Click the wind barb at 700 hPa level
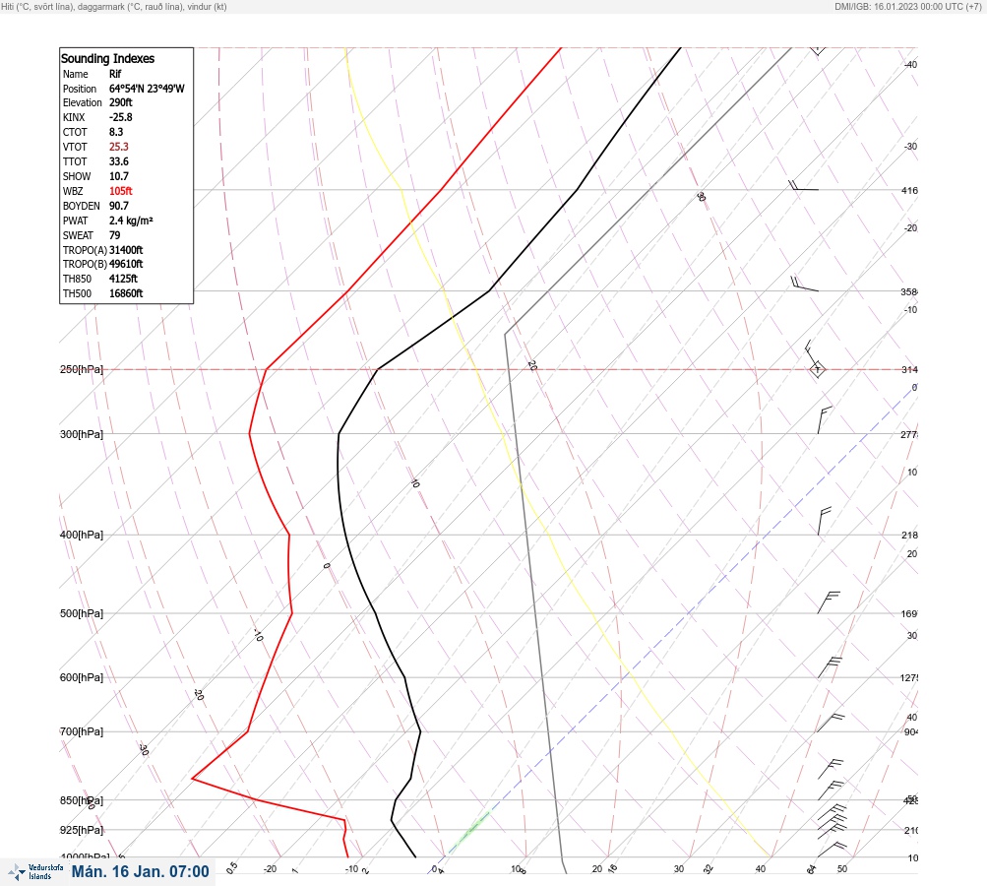Viewport: 987px width, 886px height. (x=831, y=723)
